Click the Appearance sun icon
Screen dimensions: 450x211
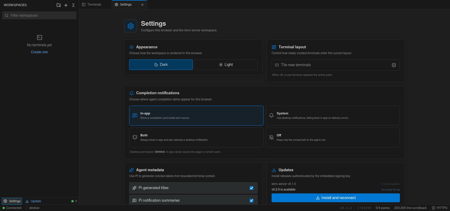coord(132,47)
